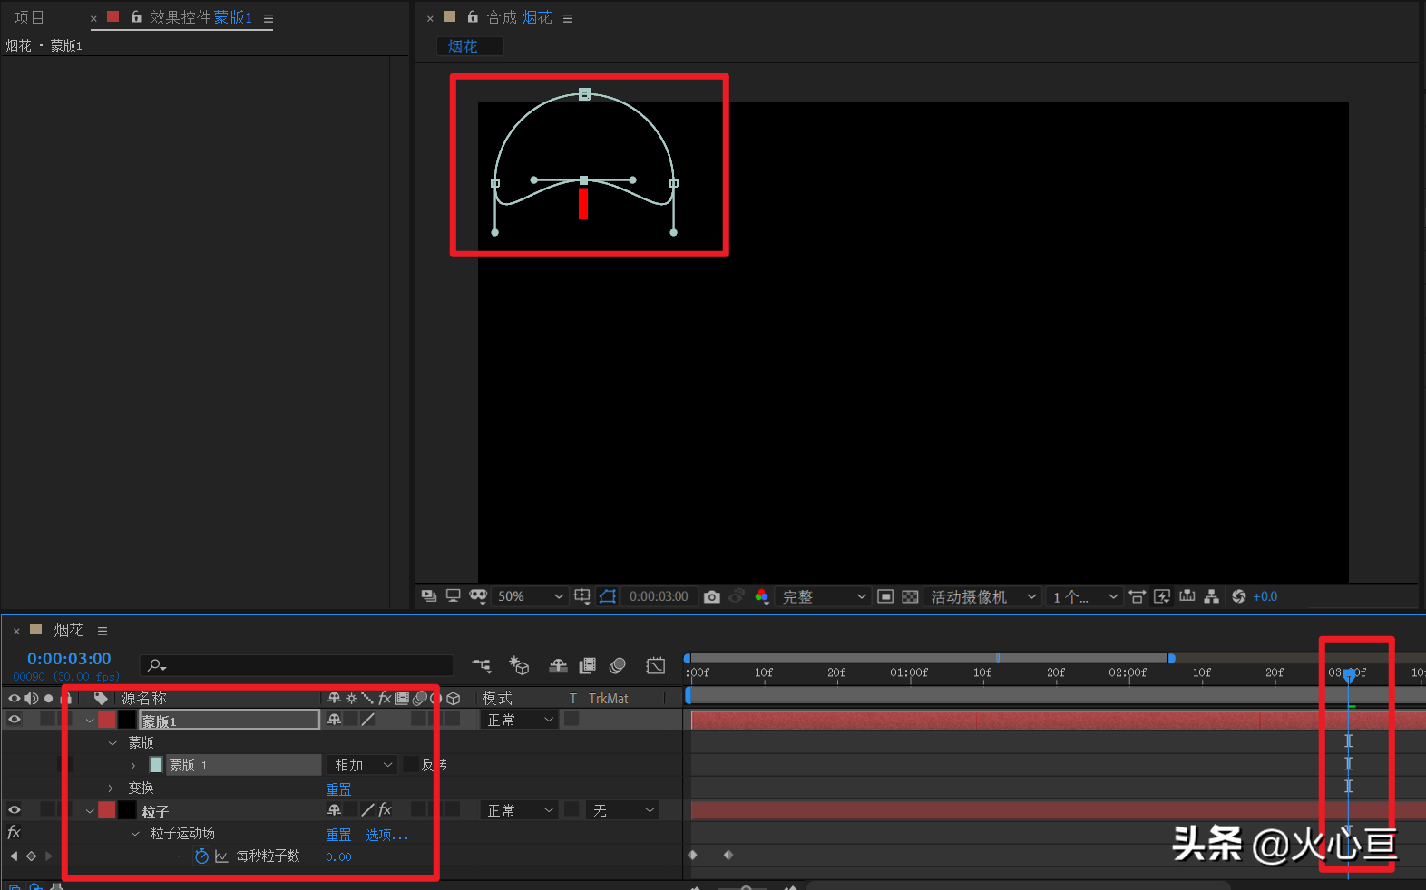Click 重置 link for 变换
1426x890 pixels.
click(x=338, y=789)
